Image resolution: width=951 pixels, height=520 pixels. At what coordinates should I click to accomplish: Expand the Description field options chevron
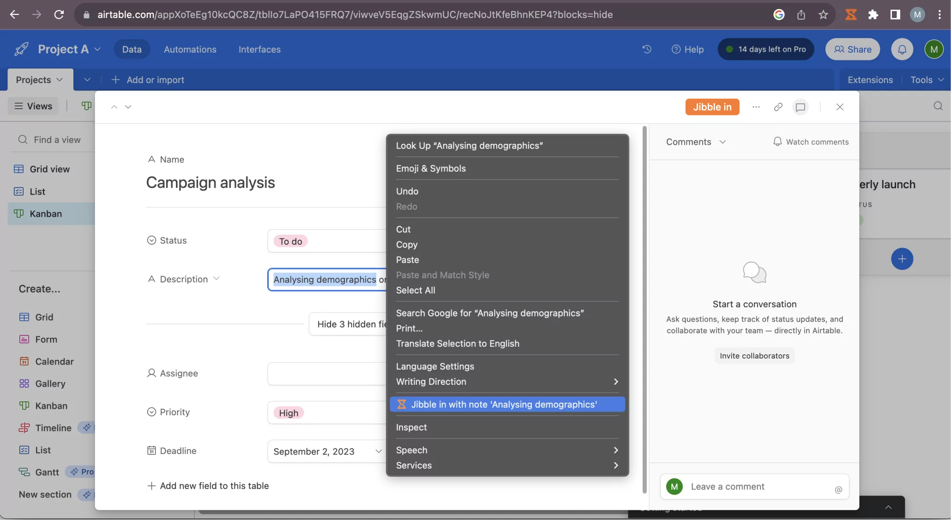[x=217, y=279]
